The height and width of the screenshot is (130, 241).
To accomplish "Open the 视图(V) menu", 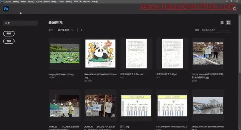I will tap(69, 1).
